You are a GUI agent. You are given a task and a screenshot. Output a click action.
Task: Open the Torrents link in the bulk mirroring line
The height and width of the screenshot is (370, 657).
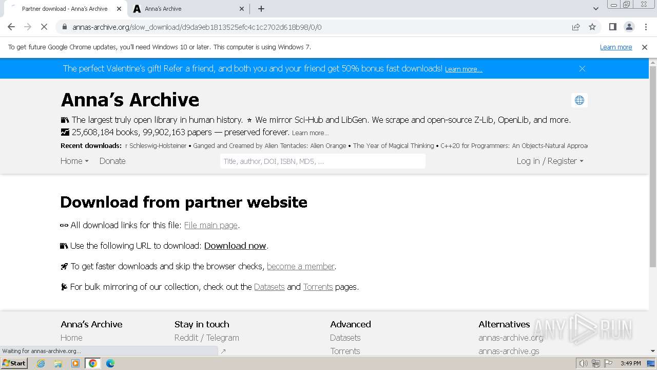click(x=318, y=287)
